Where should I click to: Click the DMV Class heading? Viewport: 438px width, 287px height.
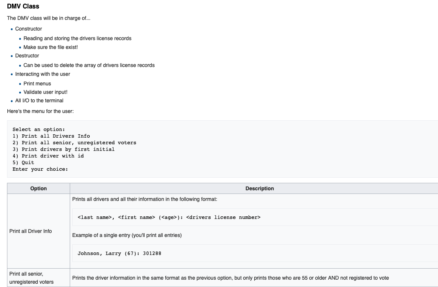24,6
